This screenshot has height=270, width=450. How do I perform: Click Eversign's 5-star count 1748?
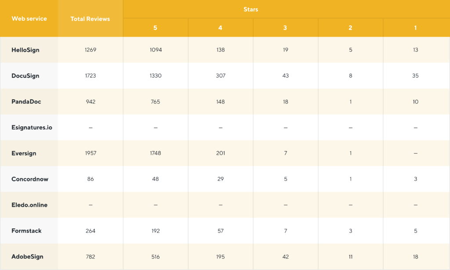(155, 154)
